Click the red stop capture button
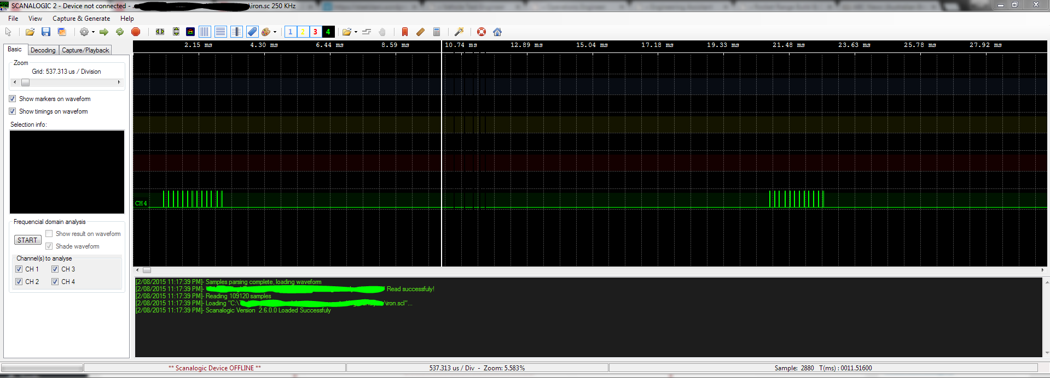Image resolution: width=1050 pixels, height=378 pixels. coord(136,32)
